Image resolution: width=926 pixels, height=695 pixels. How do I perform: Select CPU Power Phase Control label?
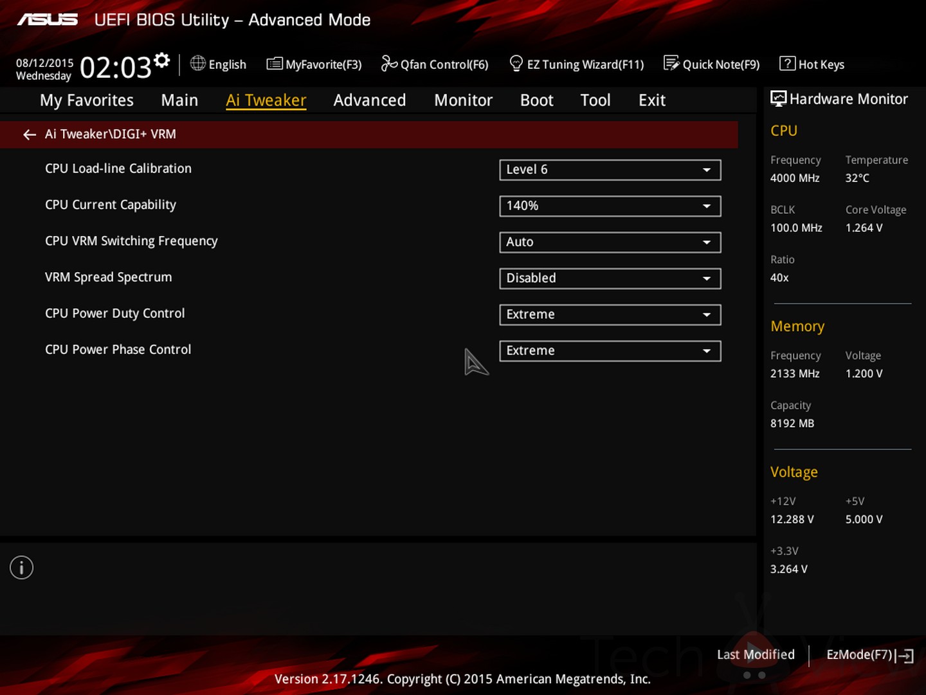pyautogui.click(x=118, y=349)
